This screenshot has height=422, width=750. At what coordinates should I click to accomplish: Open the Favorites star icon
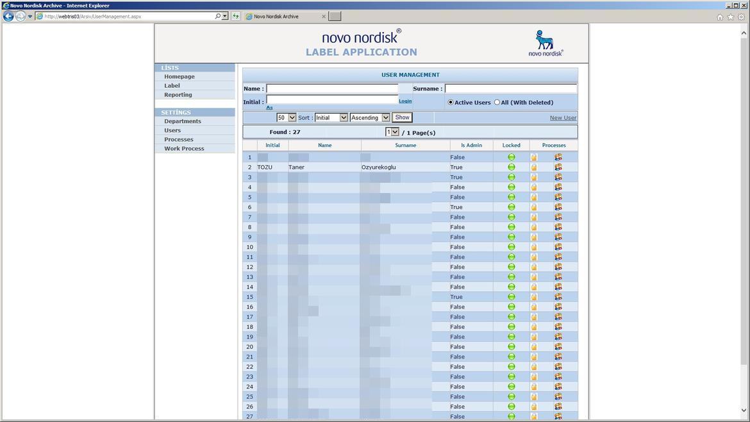(730, 17)
